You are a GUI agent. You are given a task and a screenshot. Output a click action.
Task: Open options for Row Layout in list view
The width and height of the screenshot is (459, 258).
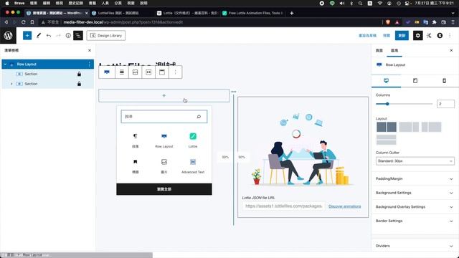point(89,64)
